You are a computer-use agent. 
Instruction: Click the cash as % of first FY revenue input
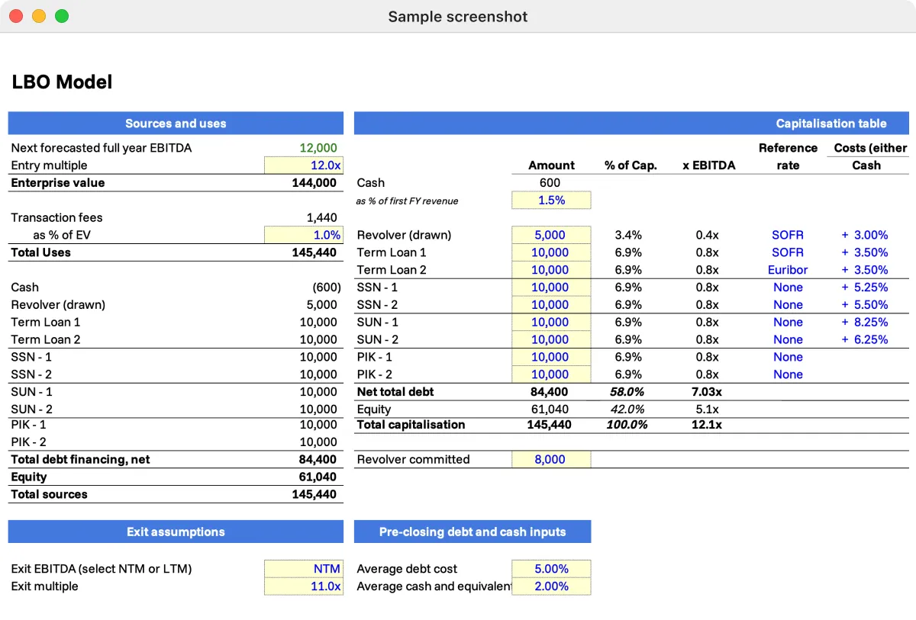tap(551, 200)
